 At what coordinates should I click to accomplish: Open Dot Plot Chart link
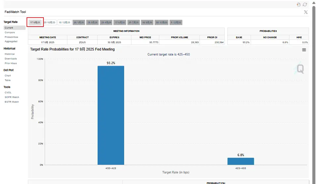(8, 76)
